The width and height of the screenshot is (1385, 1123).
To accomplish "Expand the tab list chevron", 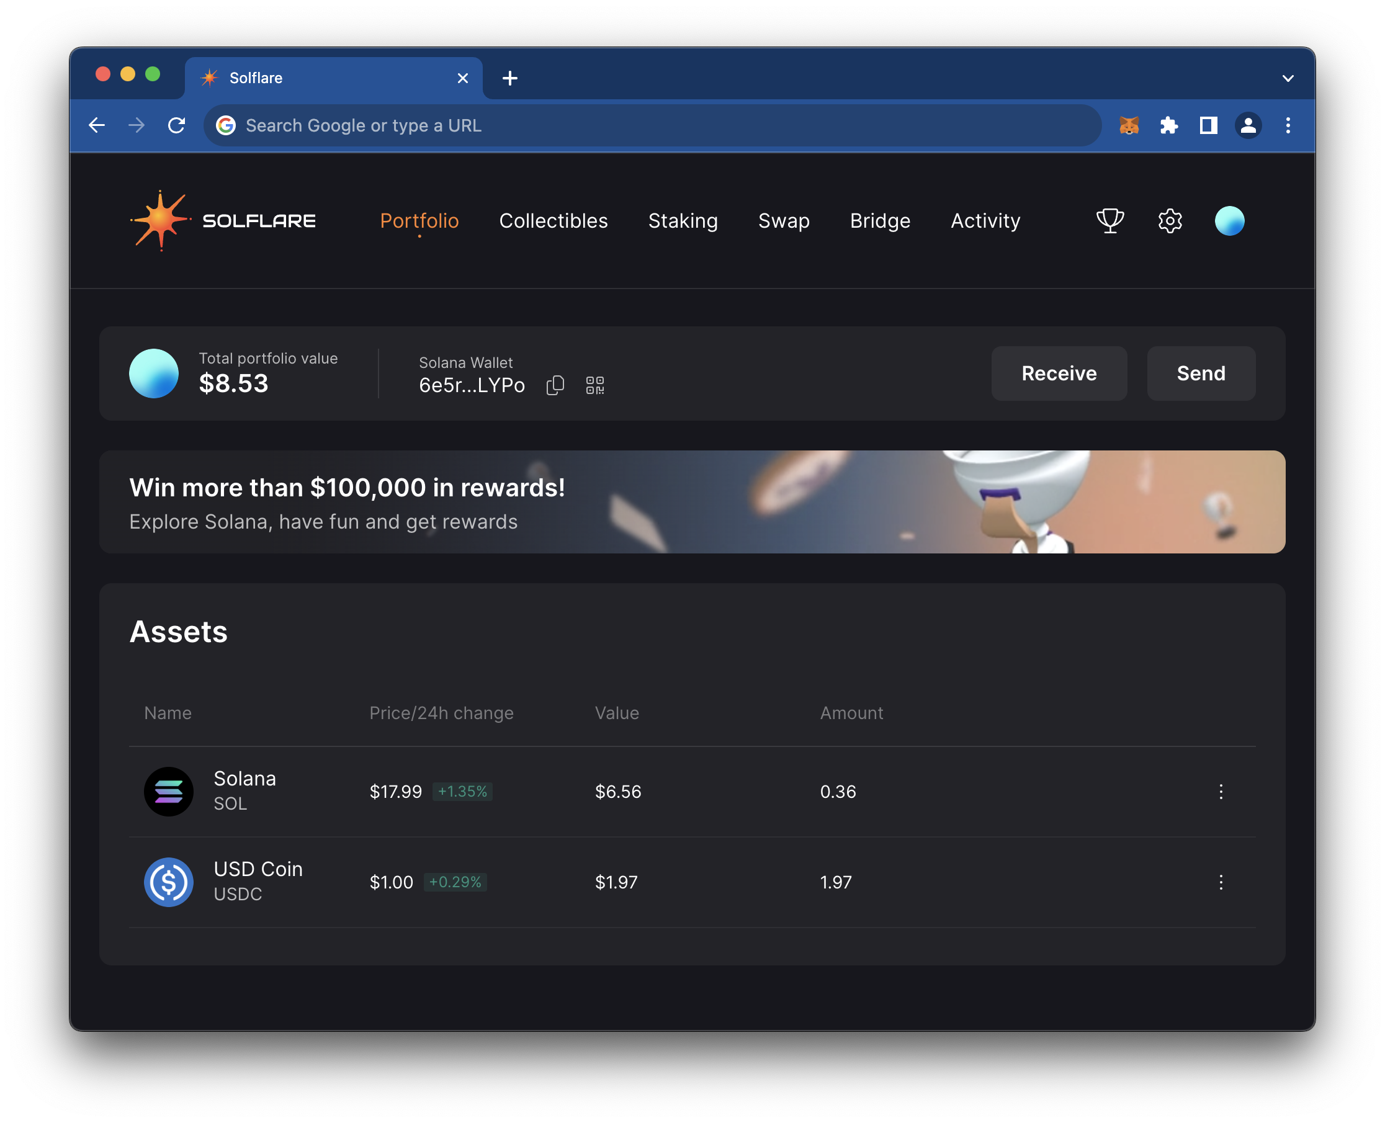I will (1288, 78).
